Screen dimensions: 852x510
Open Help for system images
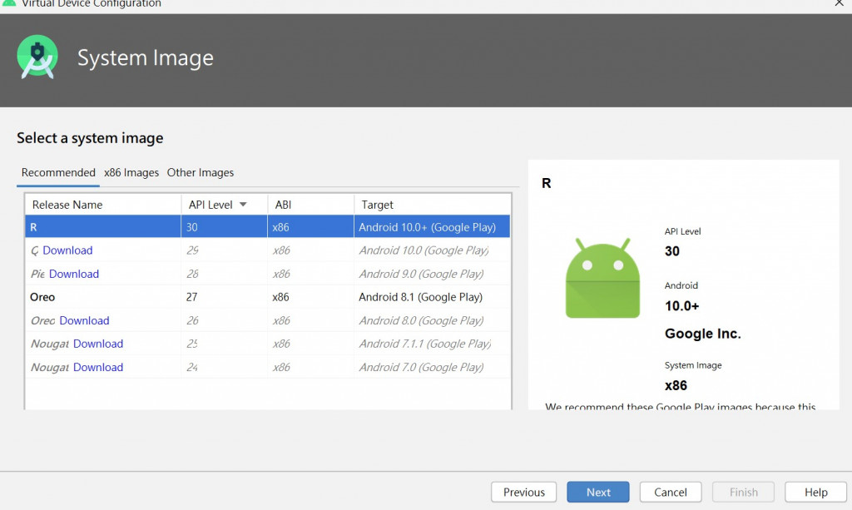click(815, 492)
